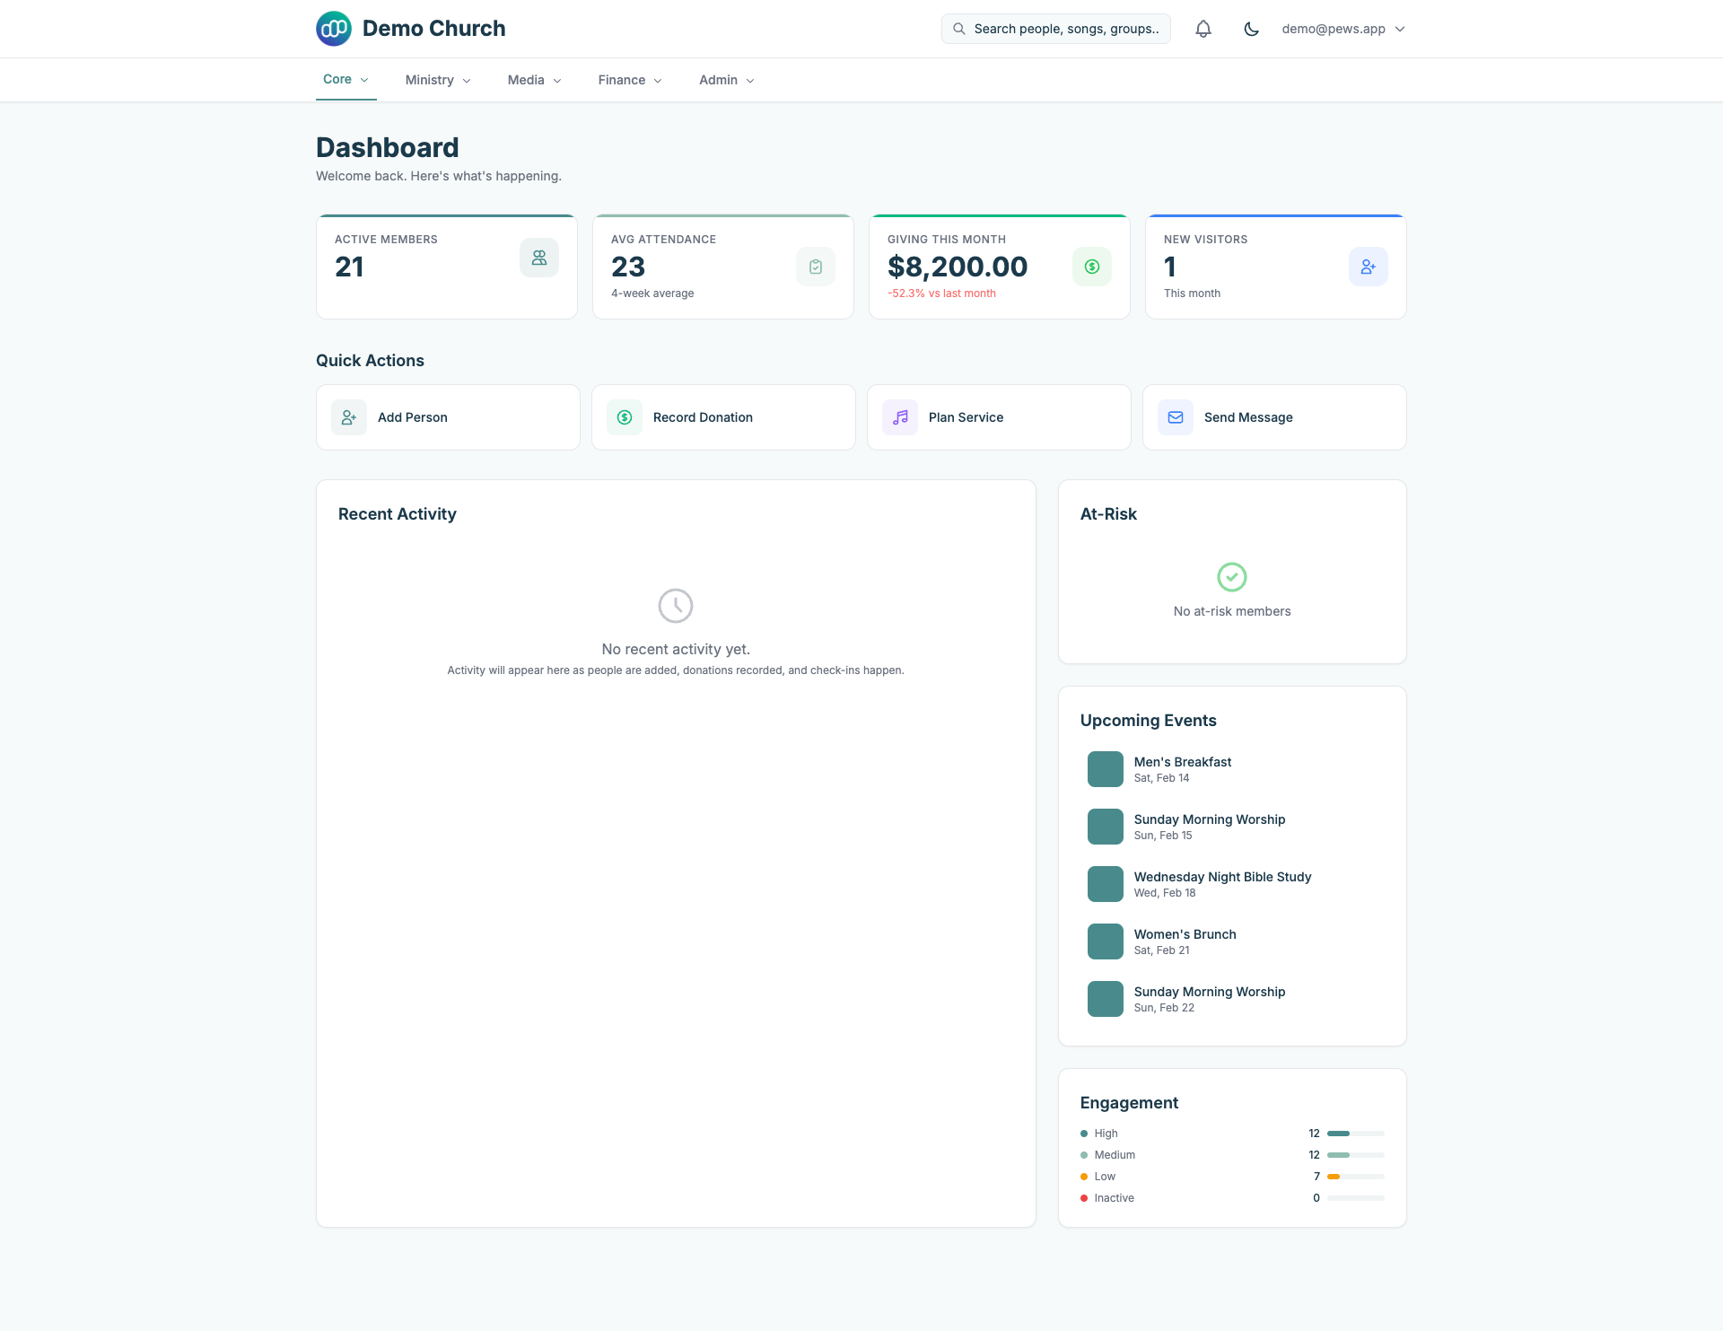Toggle dark mode with the moon icon
This screenshot has height=1331, width=1723.
pos(1251,28)
